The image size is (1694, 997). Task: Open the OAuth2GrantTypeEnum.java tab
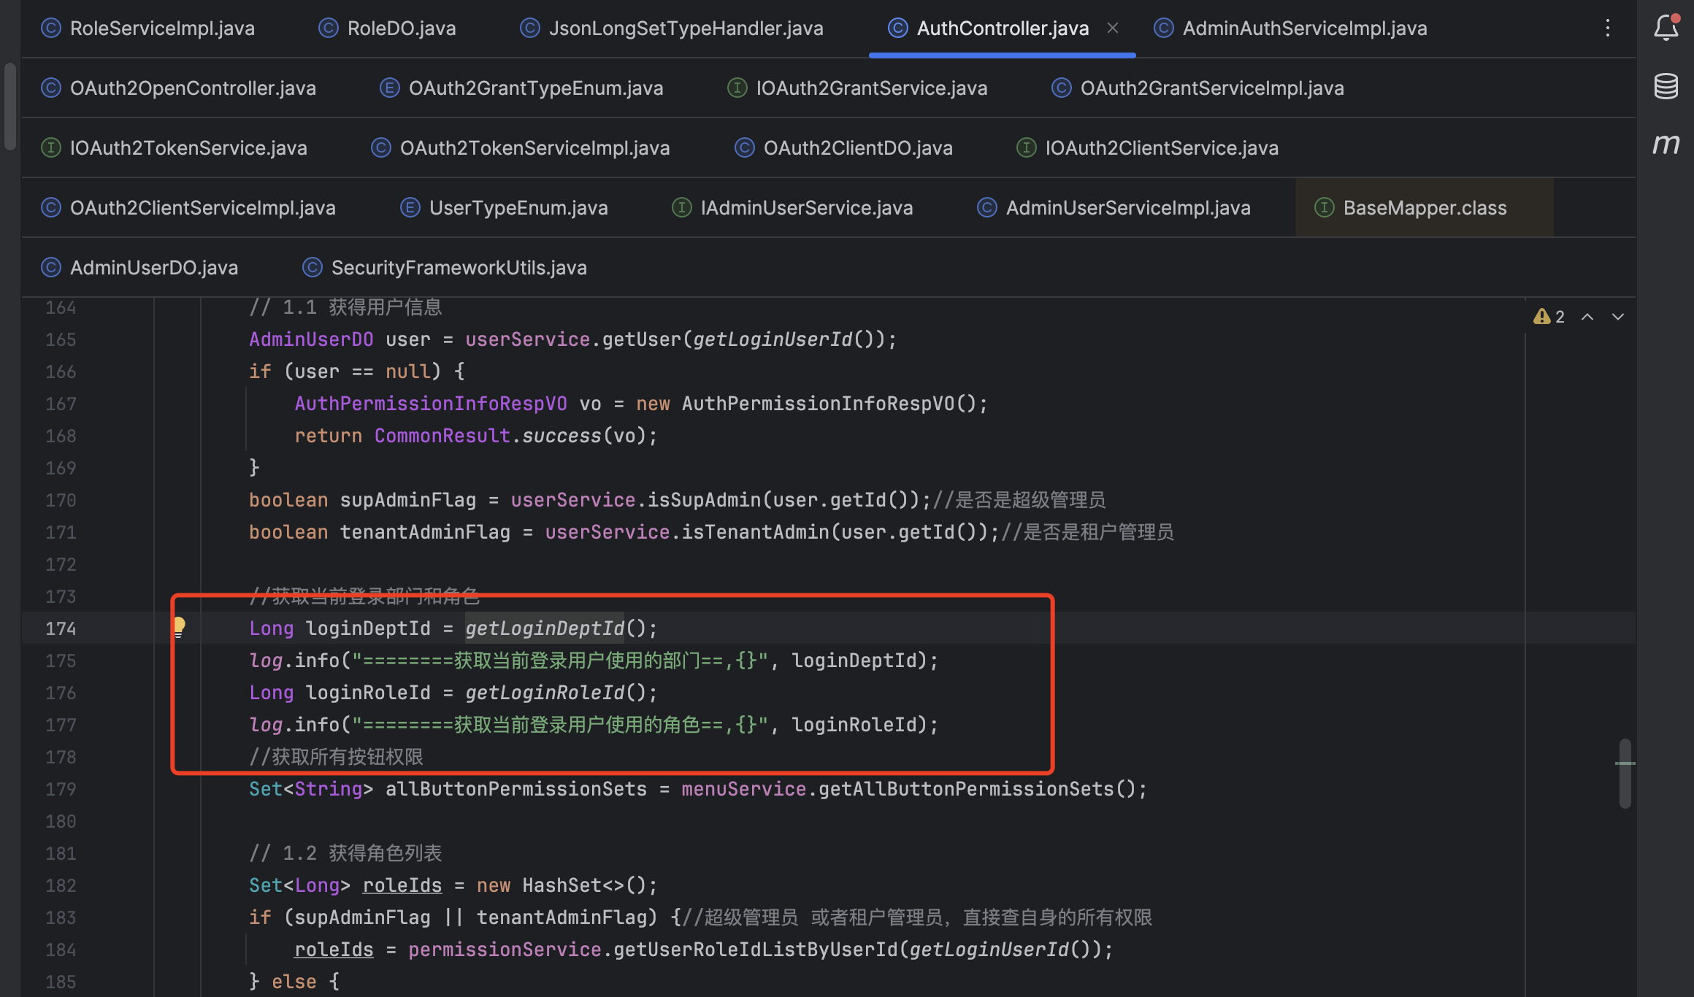535,88
